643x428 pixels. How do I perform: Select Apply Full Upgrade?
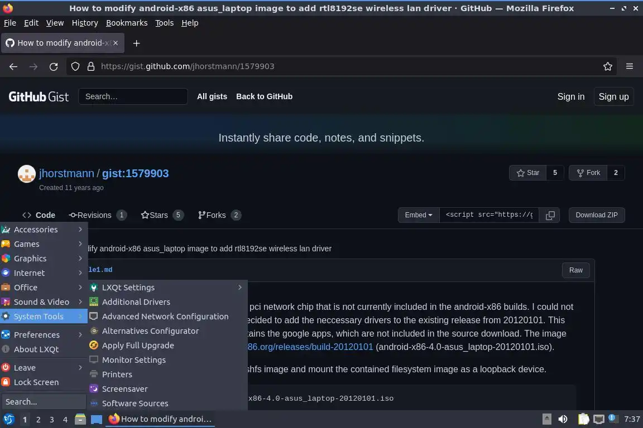tap(167, 346)
